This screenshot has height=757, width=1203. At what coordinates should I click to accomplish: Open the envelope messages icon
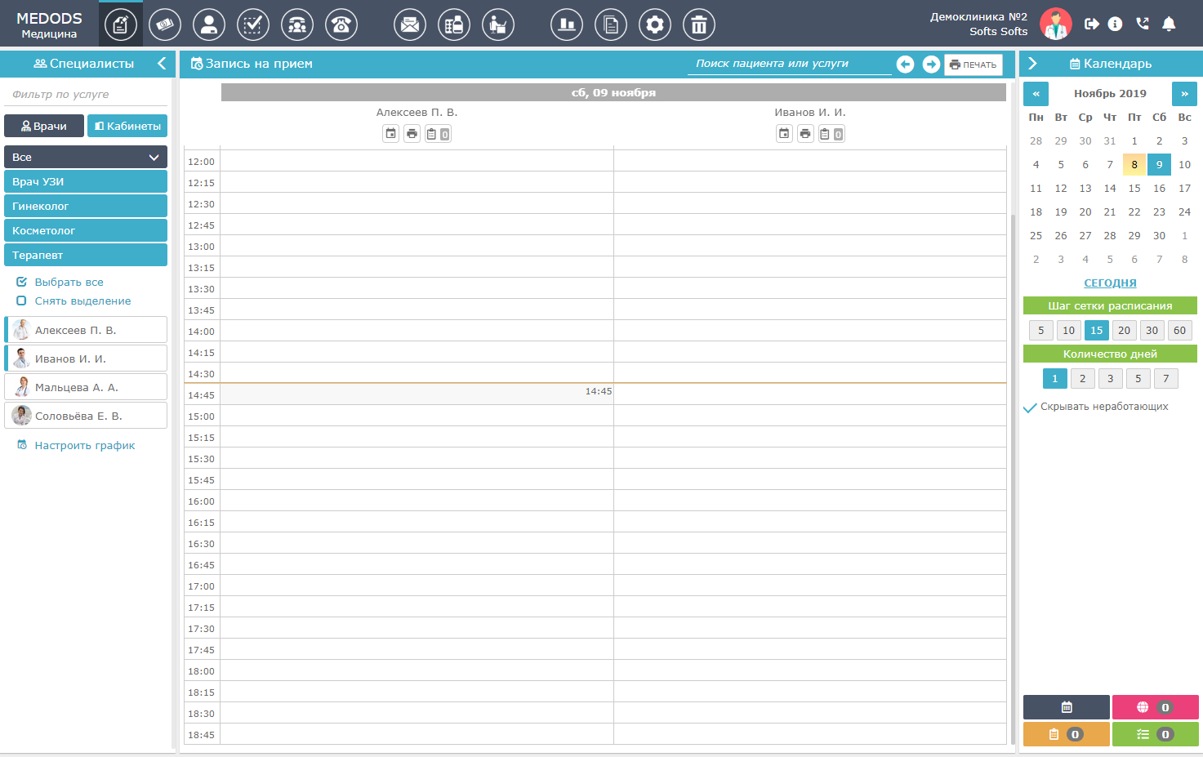click(410, 25)
